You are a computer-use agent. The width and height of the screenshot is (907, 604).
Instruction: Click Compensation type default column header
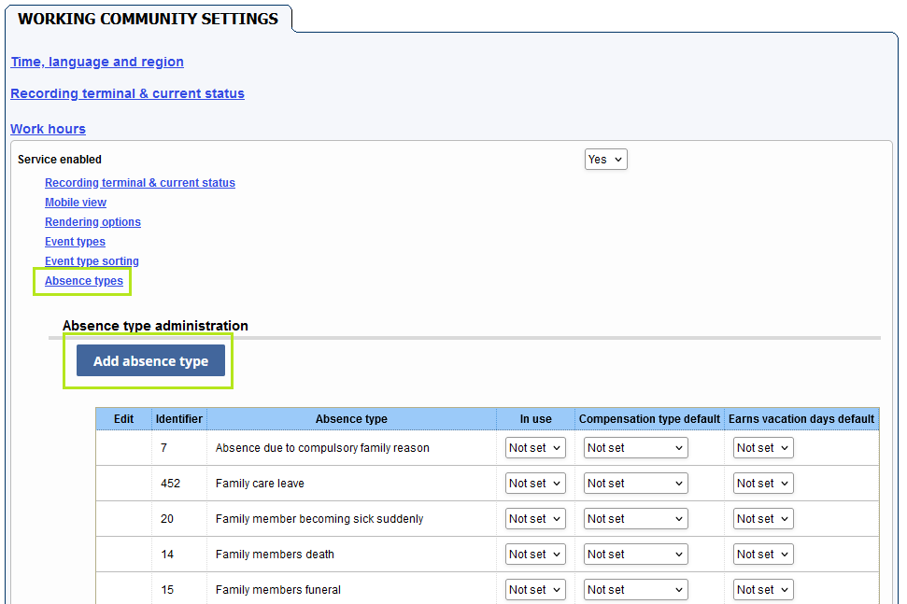[649, 419]
